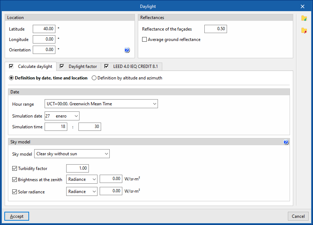Click the Longitude input field
Viewport: 313px width, 225px height.
click(x=44, y=39)
